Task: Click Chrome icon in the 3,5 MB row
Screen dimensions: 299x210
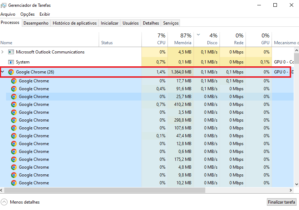Action: pyautogui.click(x=14, y=112)
